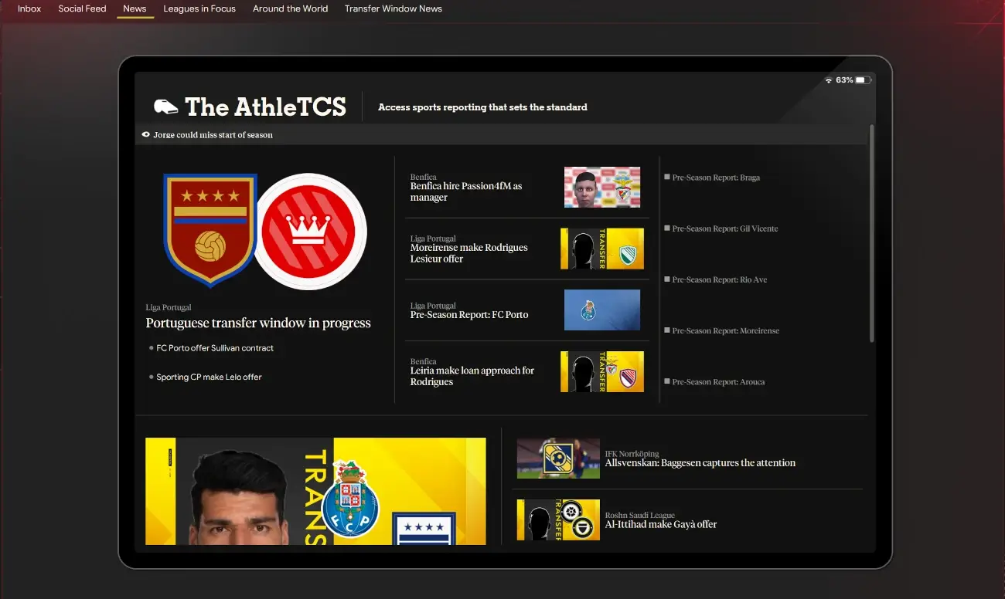Open Al-Ittihad Gayà transfer thumbnail
The image size is (1005, 599).
click(558, 519)
